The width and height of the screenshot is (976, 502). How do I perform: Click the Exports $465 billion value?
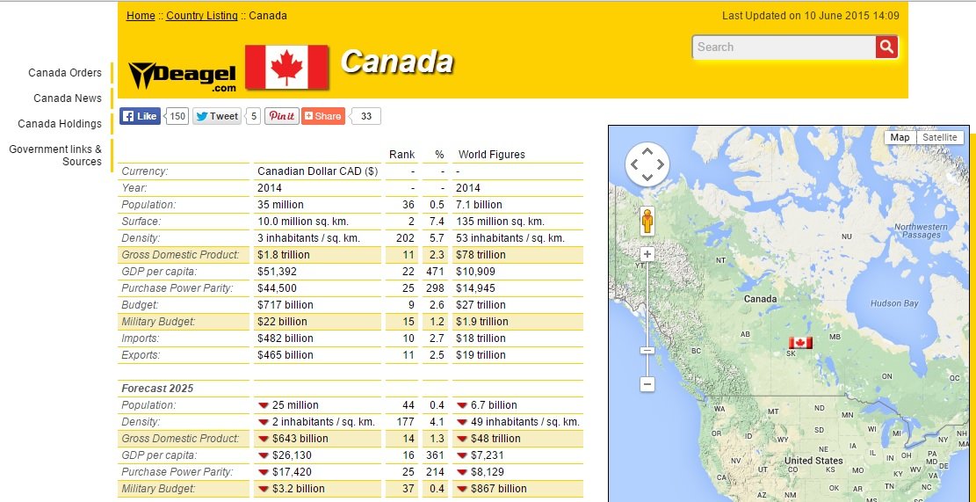point(286,355)
